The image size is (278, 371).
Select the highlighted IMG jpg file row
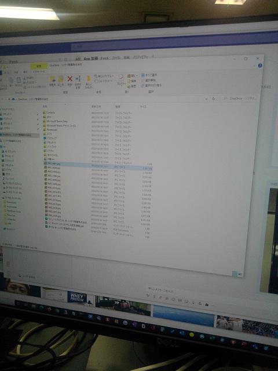[98, 165]
